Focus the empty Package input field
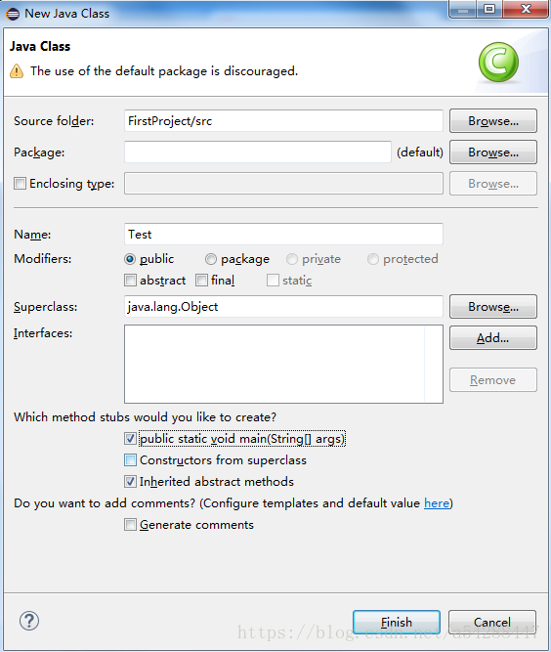The image size is (551, 652). [258, 152]
